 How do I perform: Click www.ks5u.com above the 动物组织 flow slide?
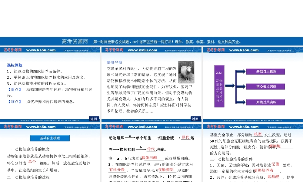[142, 127]
